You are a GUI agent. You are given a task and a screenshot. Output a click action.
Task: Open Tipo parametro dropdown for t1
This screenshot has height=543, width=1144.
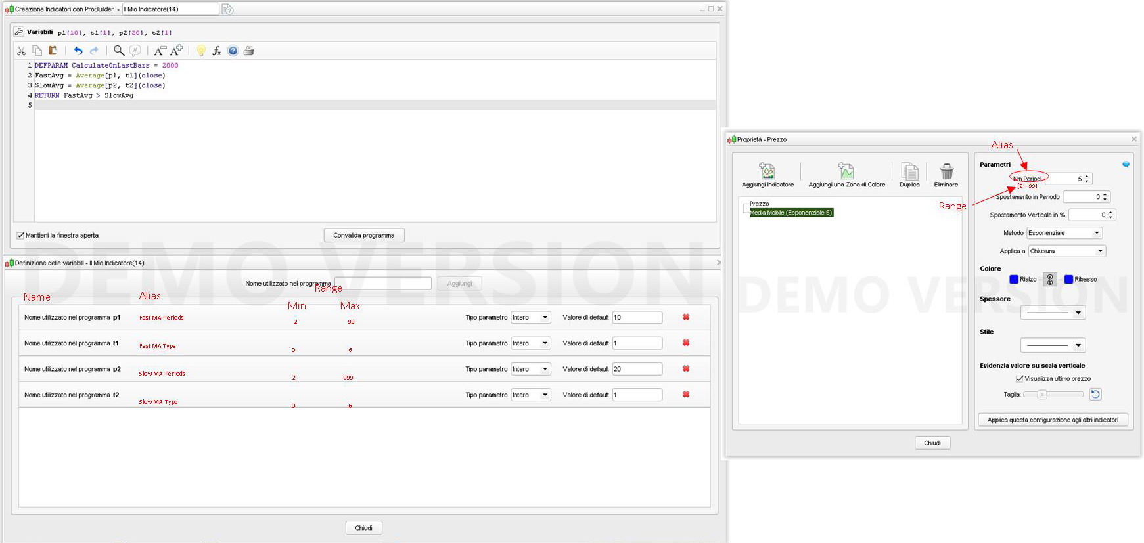tap(531, 343)
